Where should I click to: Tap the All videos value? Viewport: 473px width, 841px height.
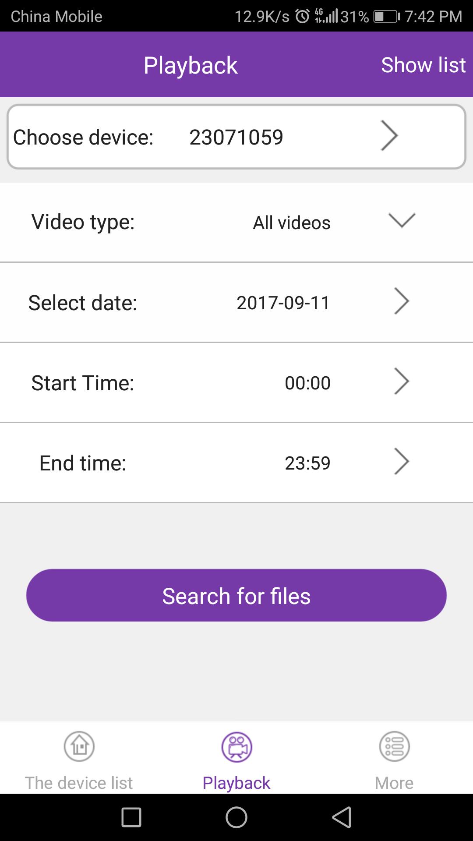pyautogui.click(x=292, y=223)
